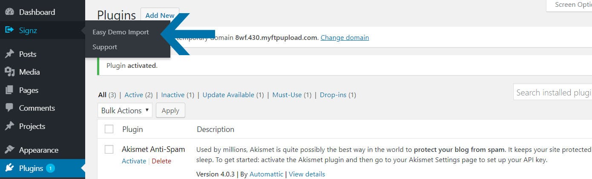Filter plugins by Update Available
Image resolution: width=592 pixels, height=179 pixels.
pyautogui.click(x=228, y=95)
